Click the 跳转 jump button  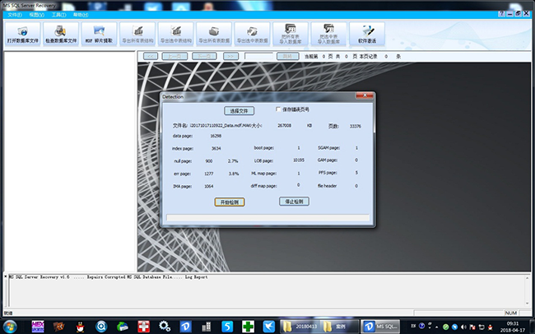287,56
